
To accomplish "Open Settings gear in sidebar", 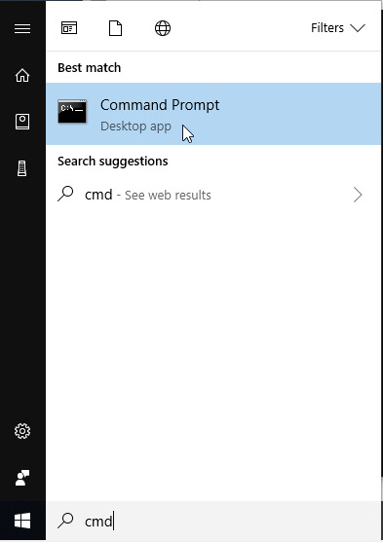I will tap(22, 431).
